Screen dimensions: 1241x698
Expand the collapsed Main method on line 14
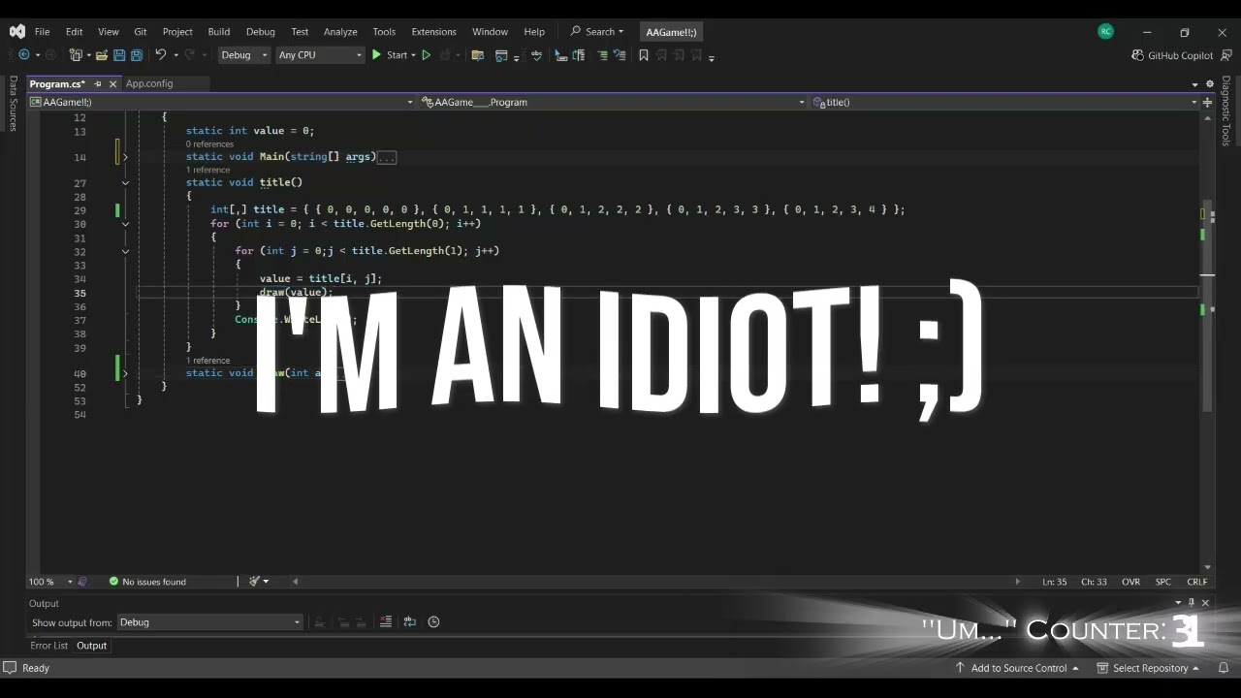pyautogui.click(x=125, y=157)
